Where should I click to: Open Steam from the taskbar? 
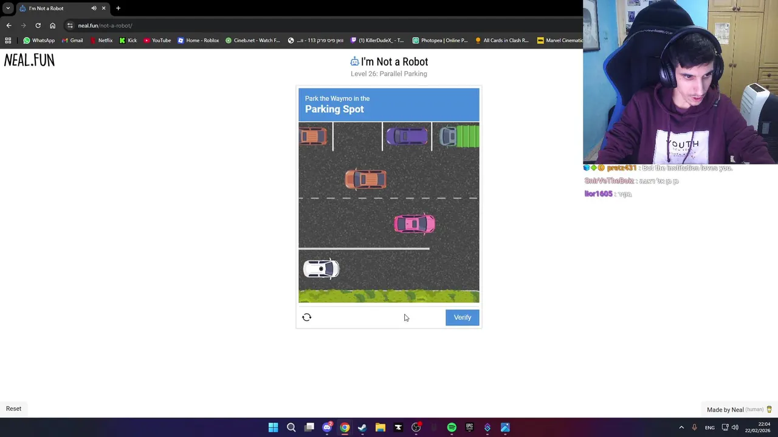[362, 427]
